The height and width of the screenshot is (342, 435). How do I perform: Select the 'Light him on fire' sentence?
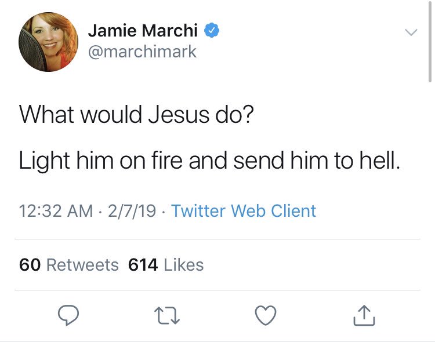coord(210,161)
